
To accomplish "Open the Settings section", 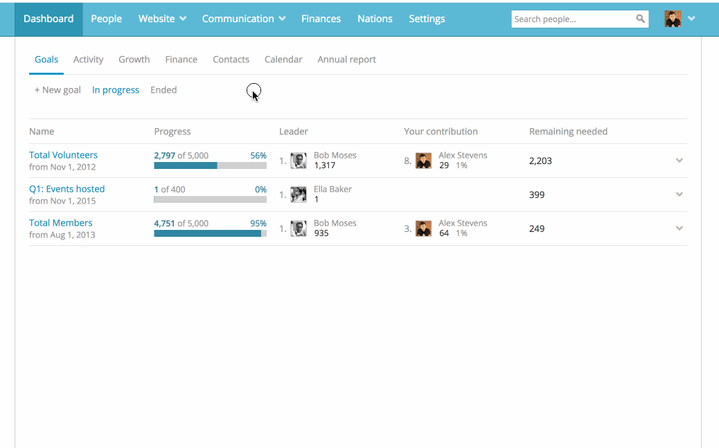I will pos(427,19).
